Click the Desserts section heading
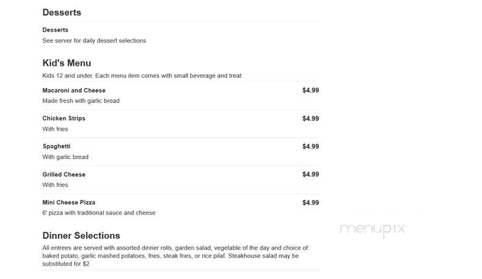This screenshot has height=279, width=482. click(62, 13)
